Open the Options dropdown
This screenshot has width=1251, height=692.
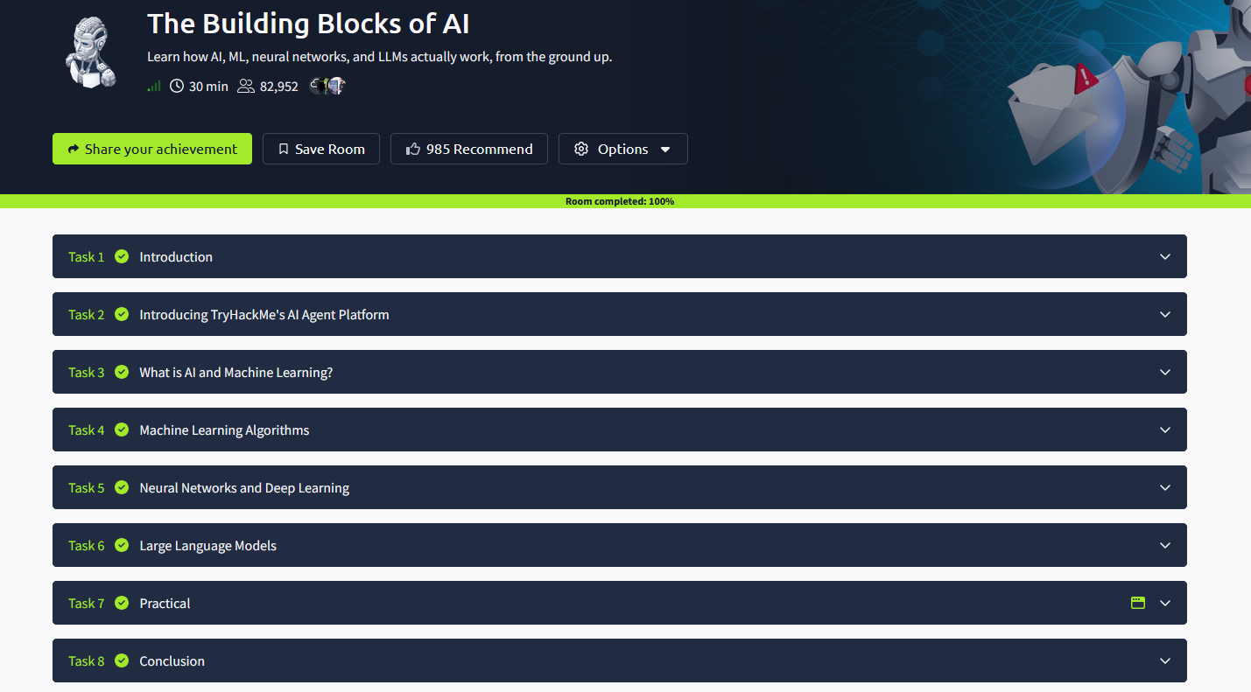click(x=623, y=149)
